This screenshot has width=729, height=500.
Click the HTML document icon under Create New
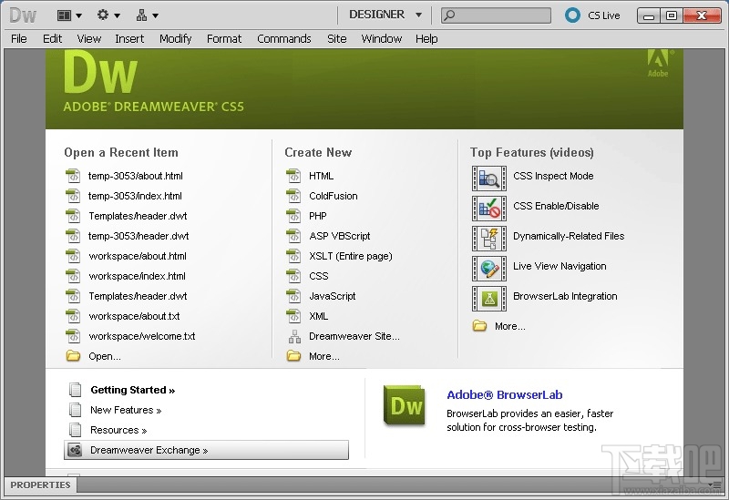pos(293,176)
